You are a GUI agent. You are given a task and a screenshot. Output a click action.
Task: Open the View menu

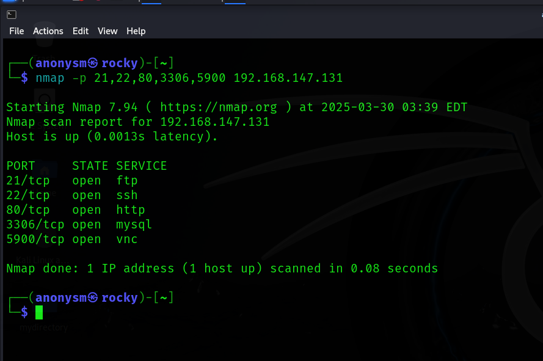coord(108,31)
